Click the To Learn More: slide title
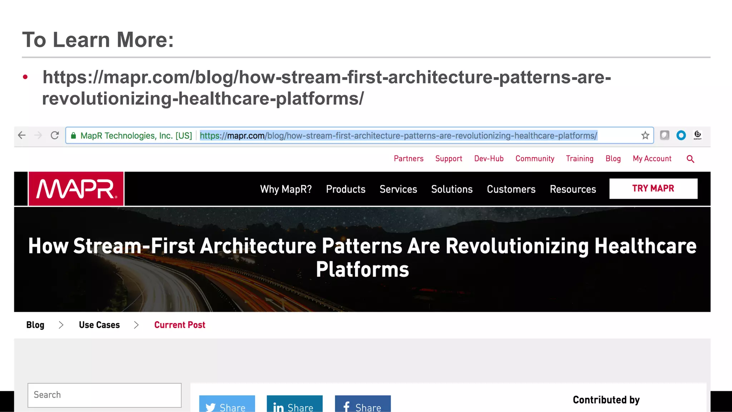Image resolution: width=732 pixels, height=412 pixels. (x=98, y=39)
